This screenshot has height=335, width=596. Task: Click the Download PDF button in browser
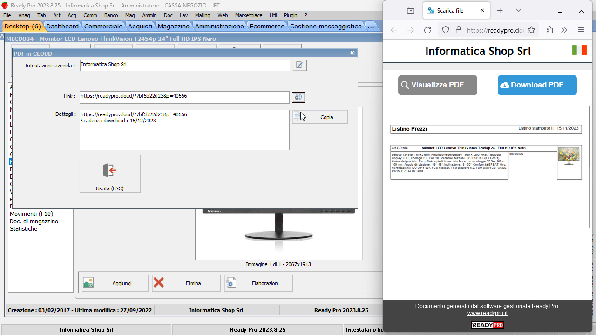pyautogui.click(x=537, y=85)
